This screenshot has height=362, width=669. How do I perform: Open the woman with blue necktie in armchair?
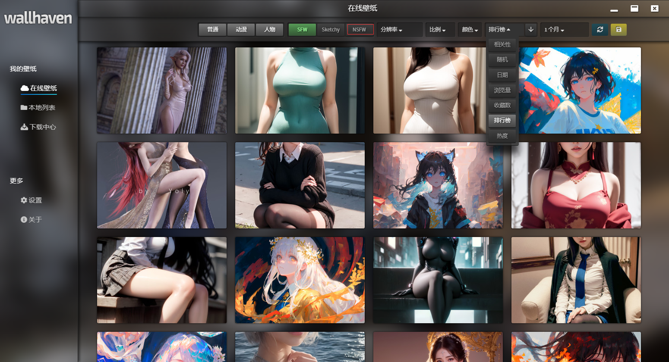pyautogui.click(x=576, y=280)
